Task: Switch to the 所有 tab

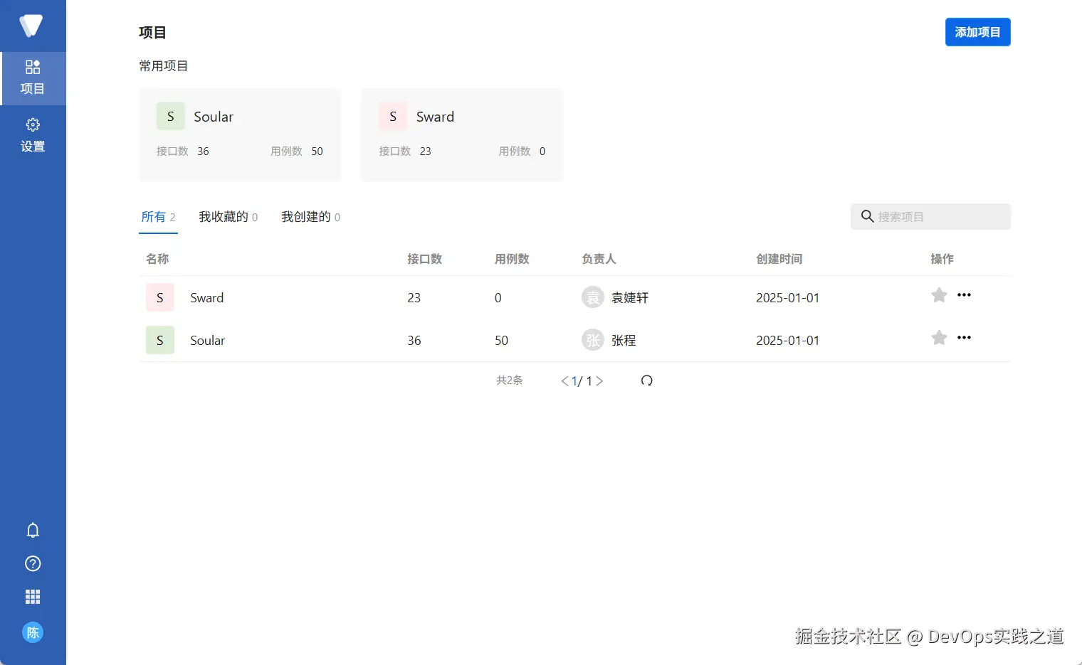Action: click(x=158, y=217)
